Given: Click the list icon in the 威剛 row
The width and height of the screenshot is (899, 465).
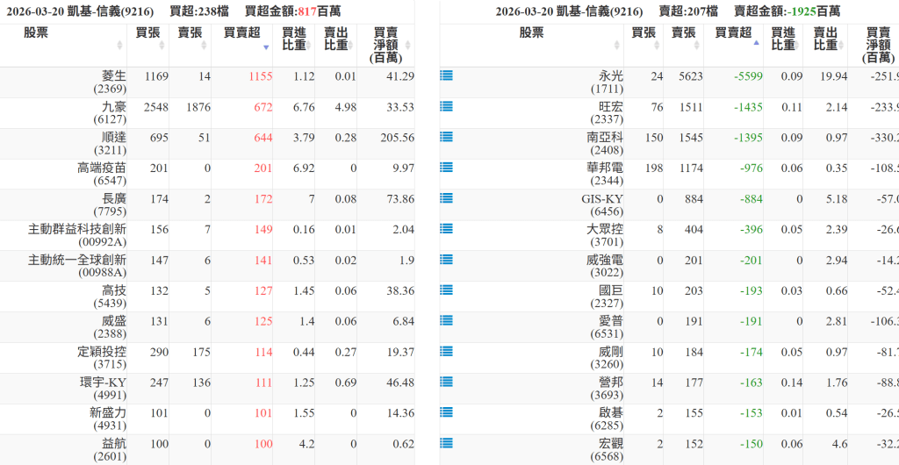Looking at the screenshot, I should [x=446, y=351].
